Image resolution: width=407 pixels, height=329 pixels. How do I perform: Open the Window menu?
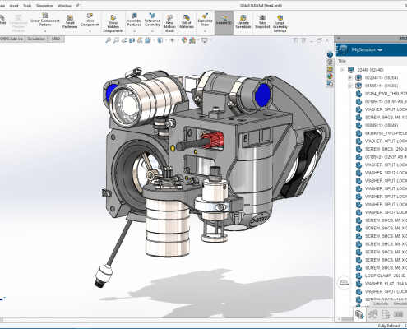point(64,6)
